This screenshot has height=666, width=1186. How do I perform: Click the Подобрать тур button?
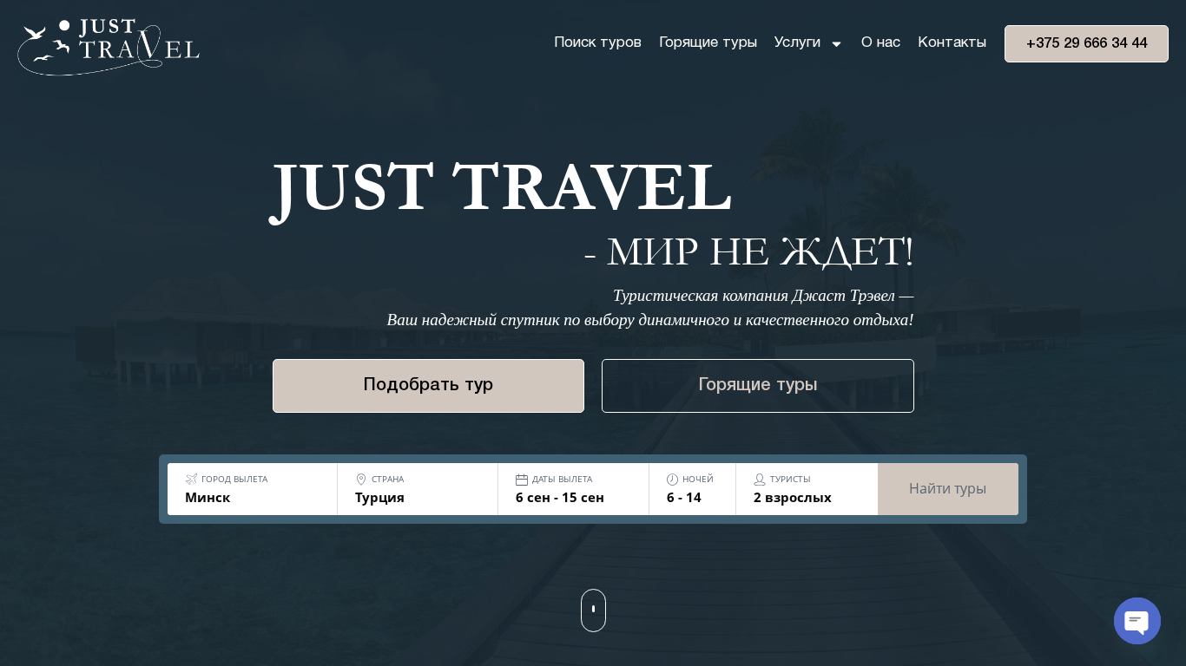tap(428, 386)
